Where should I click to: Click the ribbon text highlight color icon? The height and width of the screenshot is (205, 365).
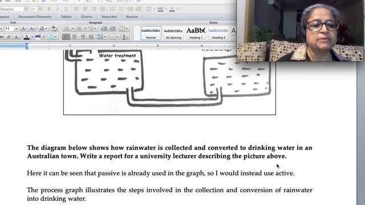38,36
